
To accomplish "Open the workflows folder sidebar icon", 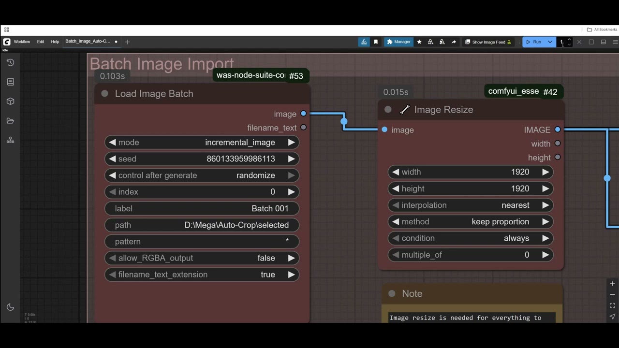I will [10, 121].
